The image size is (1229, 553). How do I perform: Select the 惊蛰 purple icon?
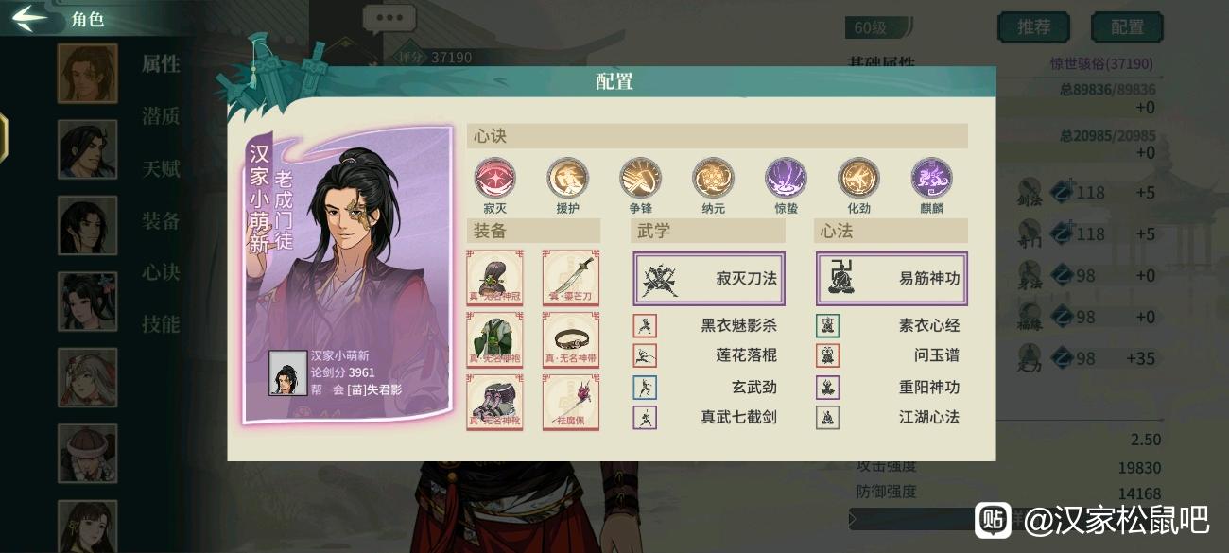[786, 178]
